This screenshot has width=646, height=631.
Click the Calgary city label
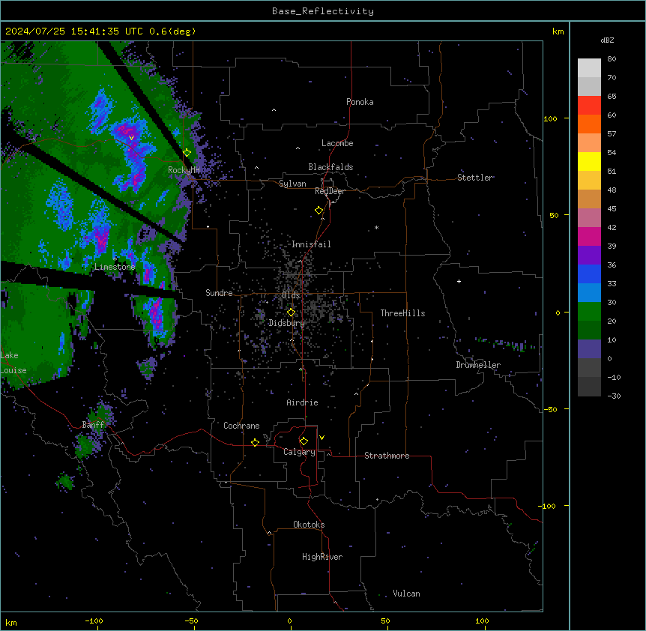pos(299,452)
